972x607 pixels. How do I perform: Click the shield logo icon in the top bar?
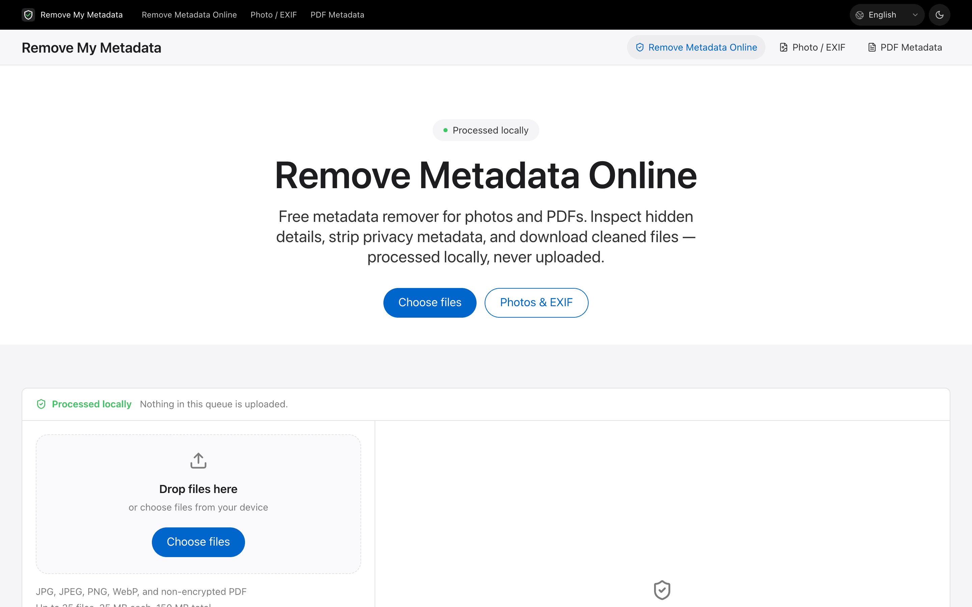[x=28, y=15]
